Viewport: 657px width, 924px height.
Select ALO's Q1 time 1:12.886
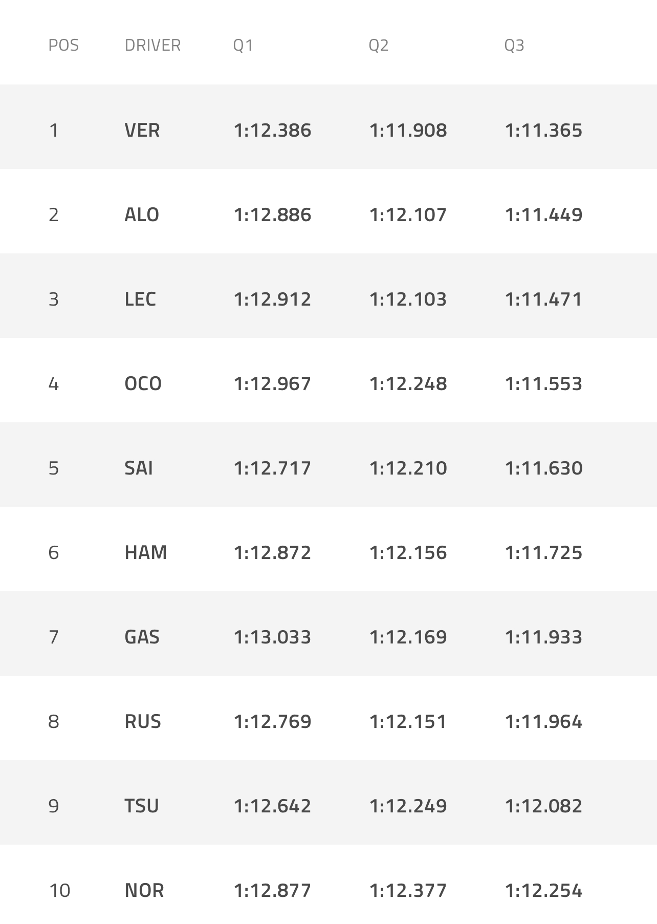click(272, 215)
